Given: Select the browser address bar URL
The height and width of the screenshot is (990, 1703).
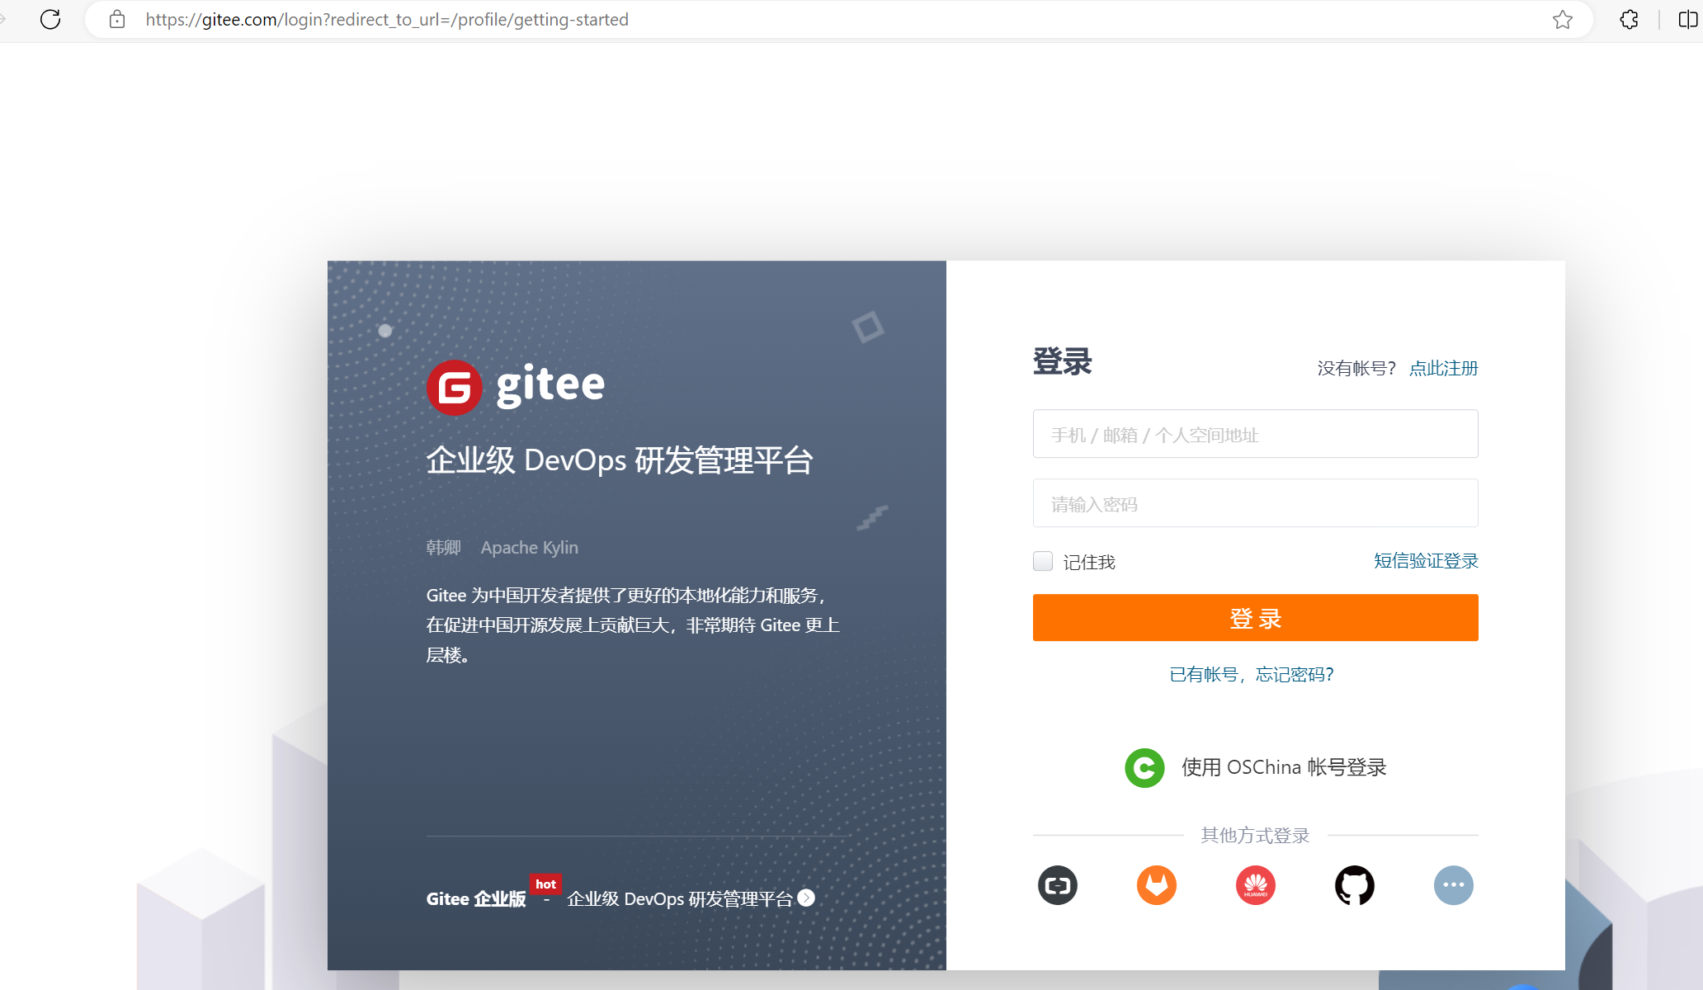Looking at the screenshot, I should pos(387,19).
